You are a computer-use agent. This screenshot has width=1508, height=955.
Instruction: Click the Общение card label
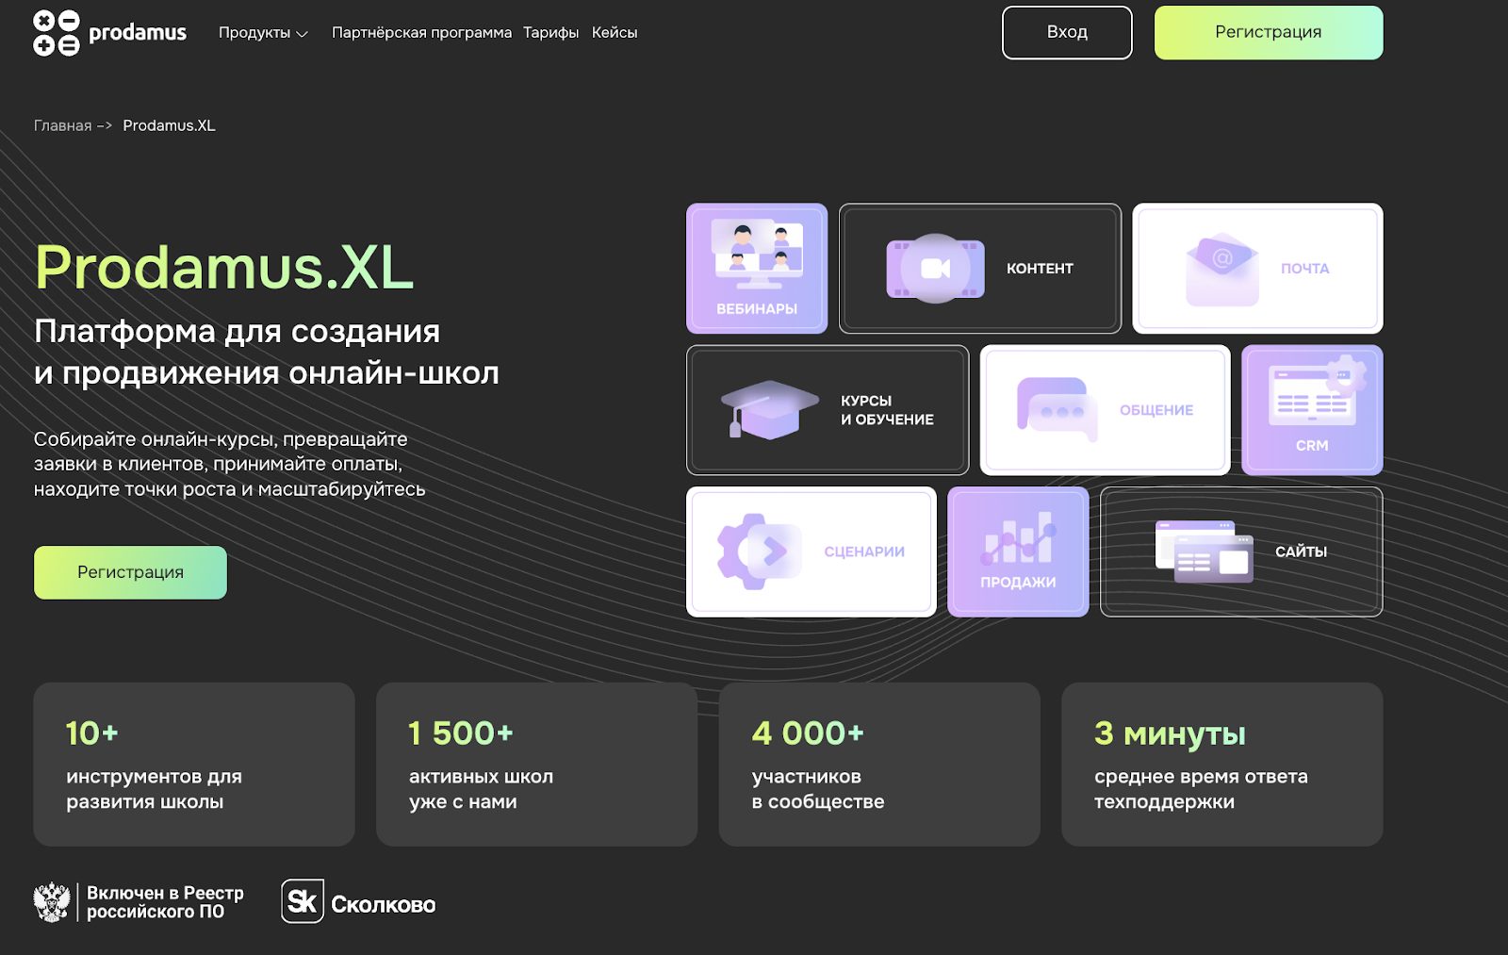pyautogui.click(x=1156, y=410)
